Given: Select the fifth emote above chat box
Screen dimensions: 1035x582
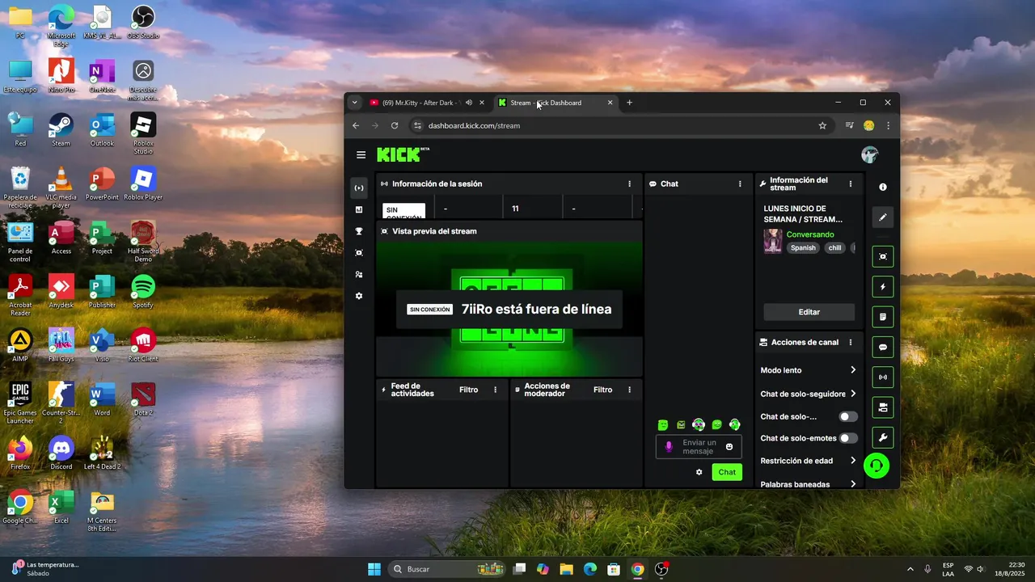Looking at the screenshot, I should [734, 425].
